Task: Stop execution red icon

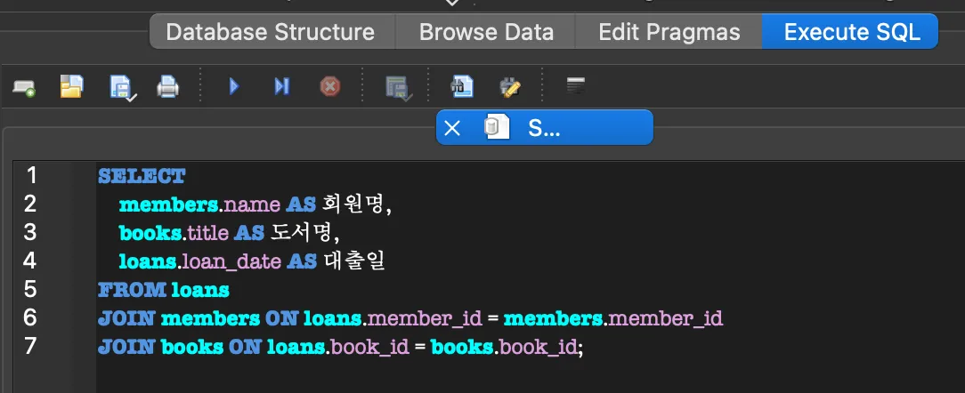Action: pos(330,87)
